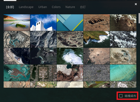Choose the desert pyramids aerial wallpaper
Screen dimensions: 140x102
(x=97, y=56)
